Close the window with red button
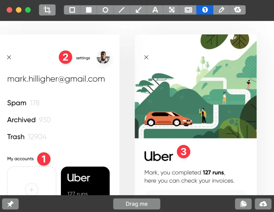The width and height of the screenshot is (274, 212). [9, 10]
